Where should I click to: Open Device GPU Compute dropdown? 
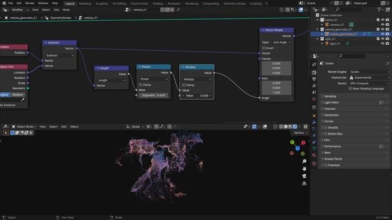click(369, 83)
